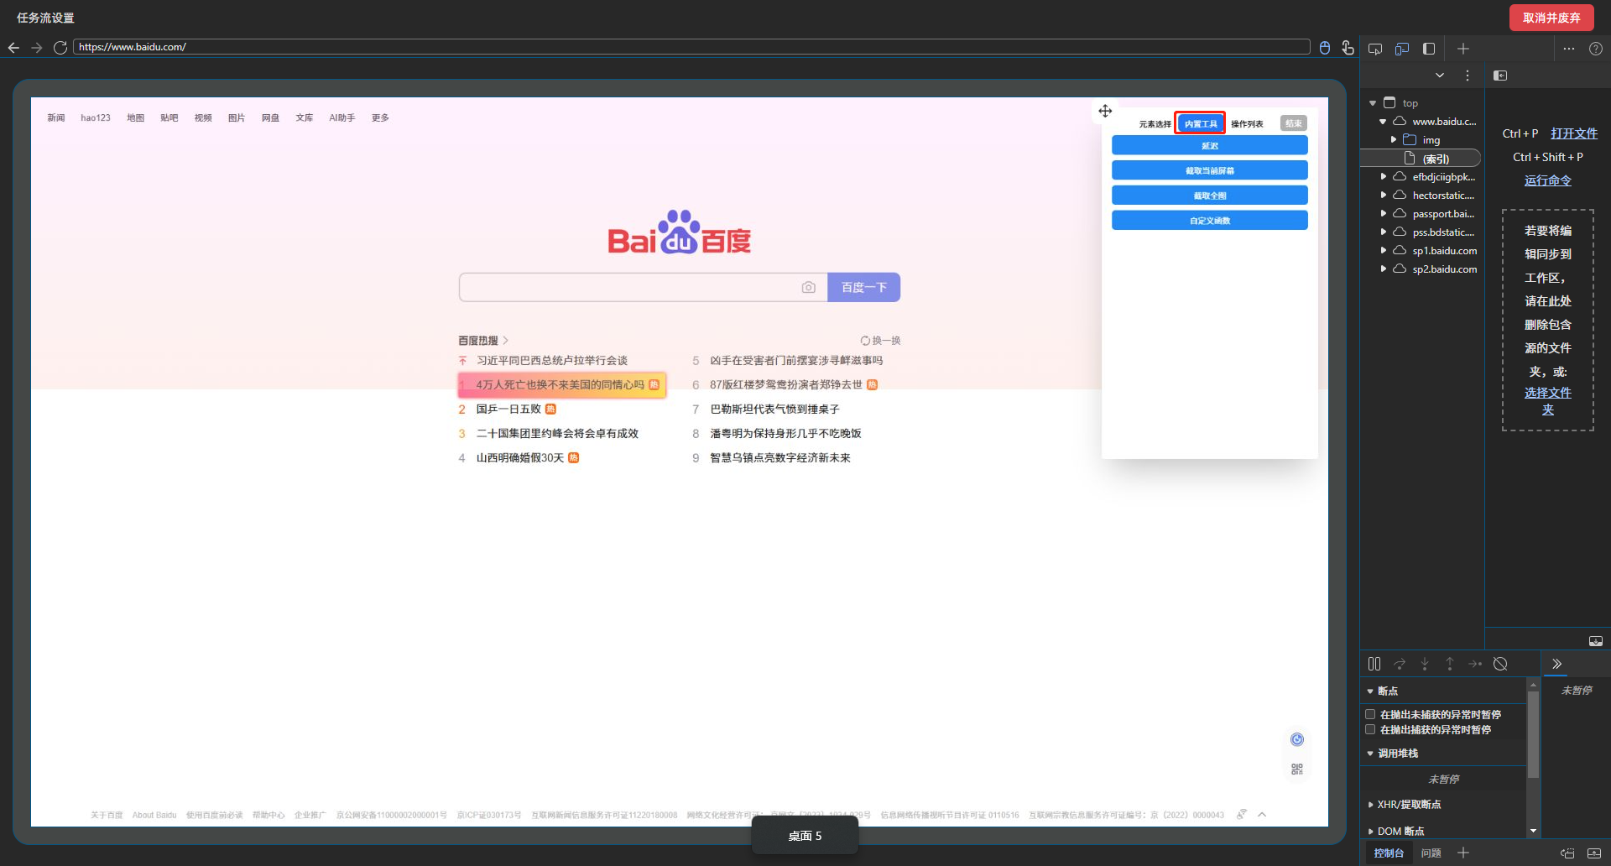Open the sources navigator chevron dropdown
Image resolution: width=1611 pixels, height=866 pixels.
(1440, 76)
